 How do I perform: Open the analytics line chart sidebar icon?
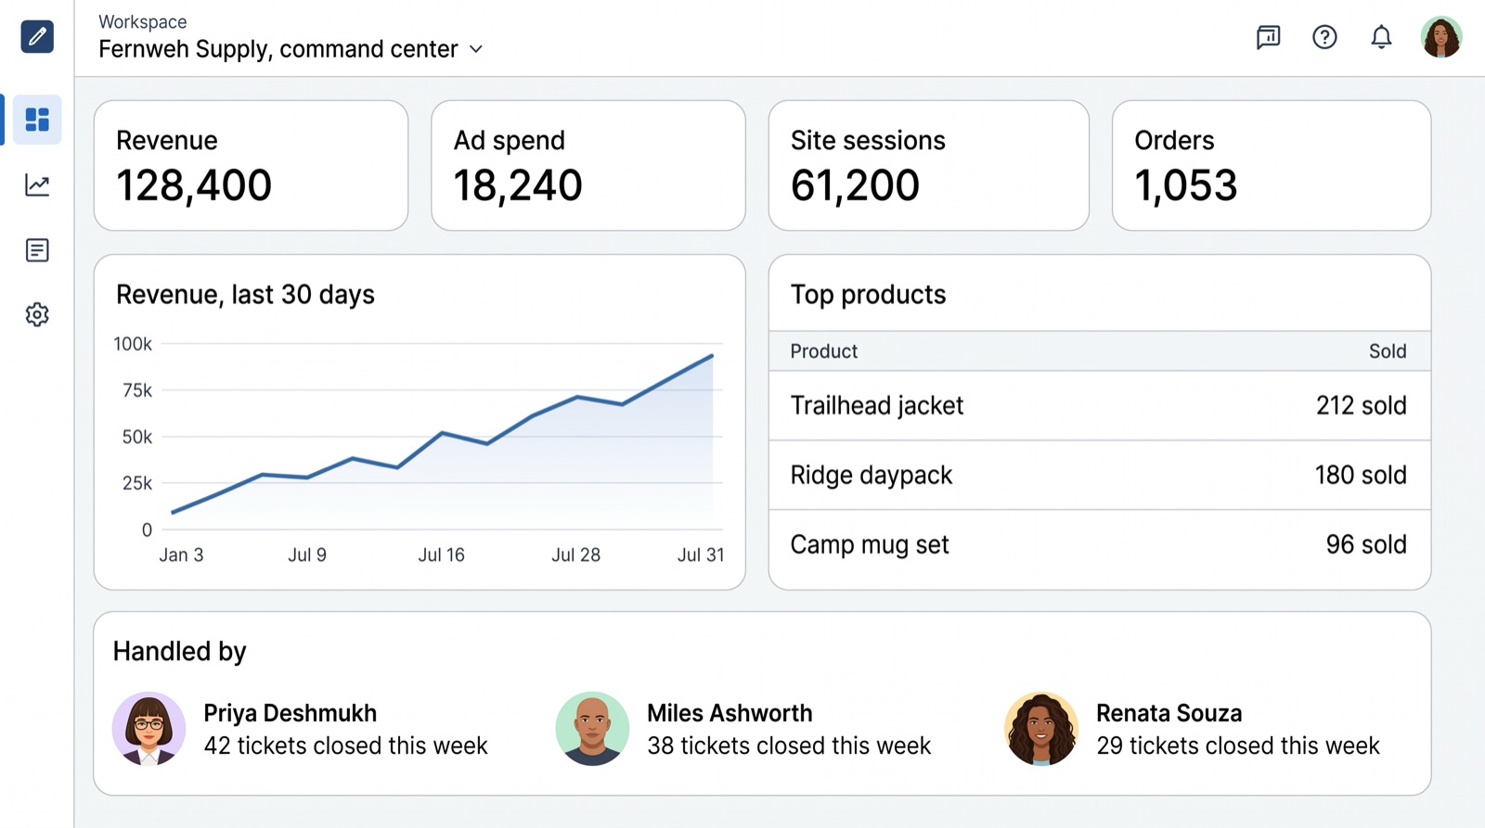(37, 185)
